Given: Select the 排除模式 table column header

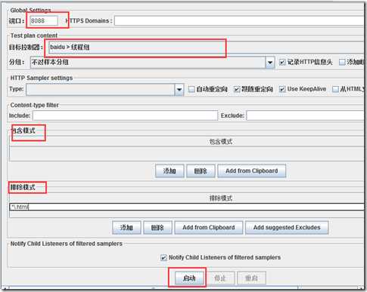Looking at the screenshot, I should (x=187, y=198).
